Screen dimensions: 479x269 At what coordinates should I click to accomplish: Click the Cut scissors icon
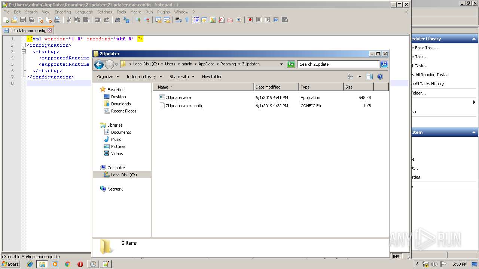point(69,20)
